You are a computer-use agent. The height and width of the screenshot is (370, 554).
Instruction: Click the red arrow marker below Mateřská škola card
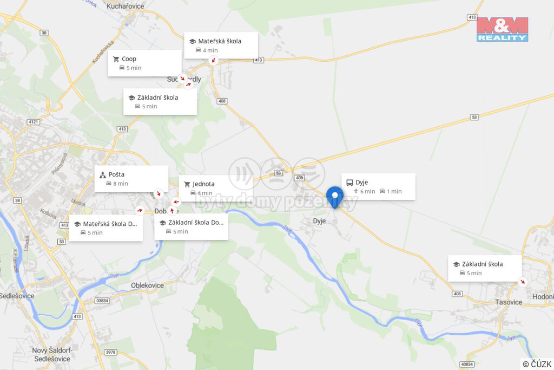(x=213, y=61)
